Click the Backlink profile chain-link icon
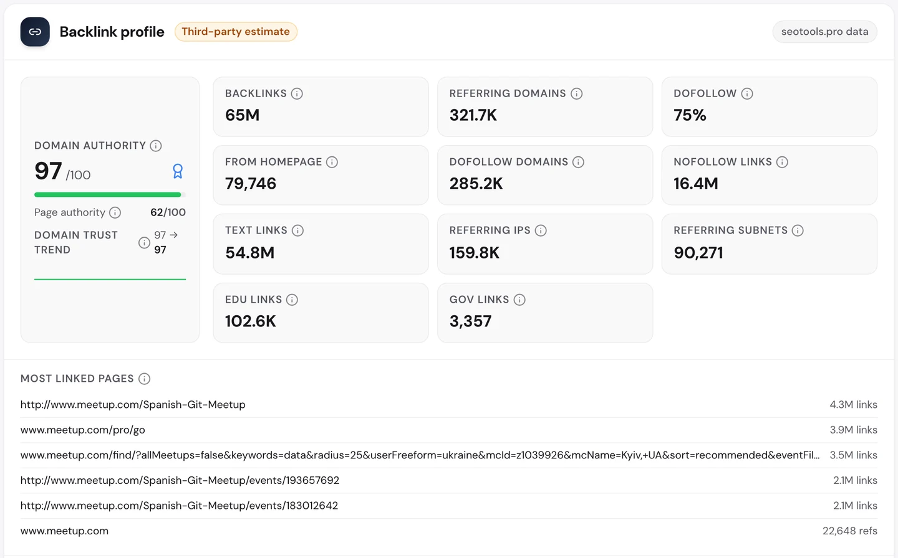Viewport: 898px width, 558px height. (x=35, y=32)
